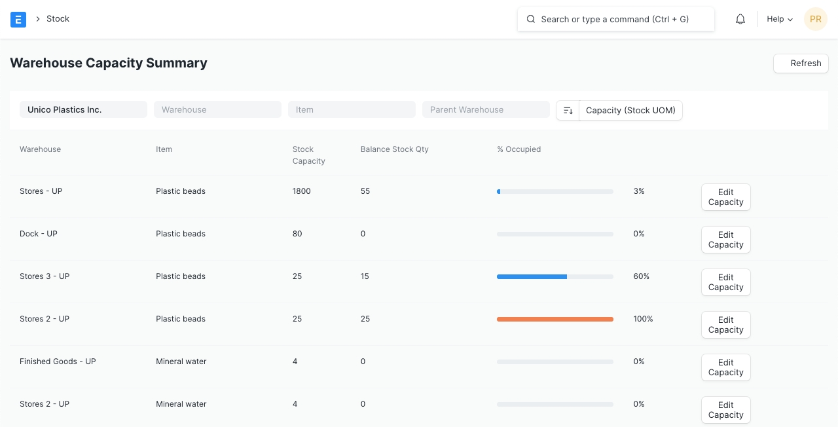Image resolution: width=838 pixels, height=427 pixels.
Task: Click the search magnifier icon
Action: (531, 20)
